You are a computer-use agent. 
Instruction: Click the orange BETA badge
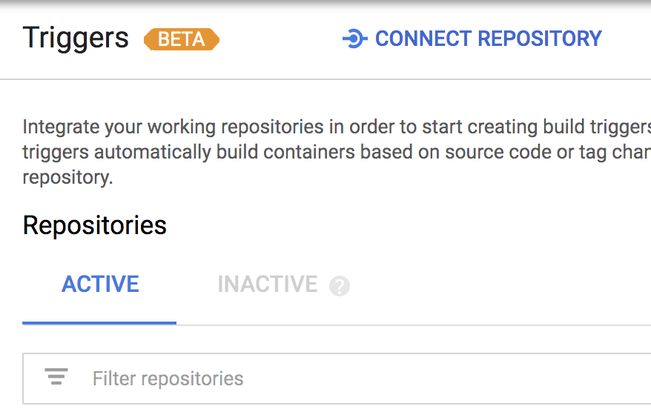pyautogui.click(x=182, y=39)
